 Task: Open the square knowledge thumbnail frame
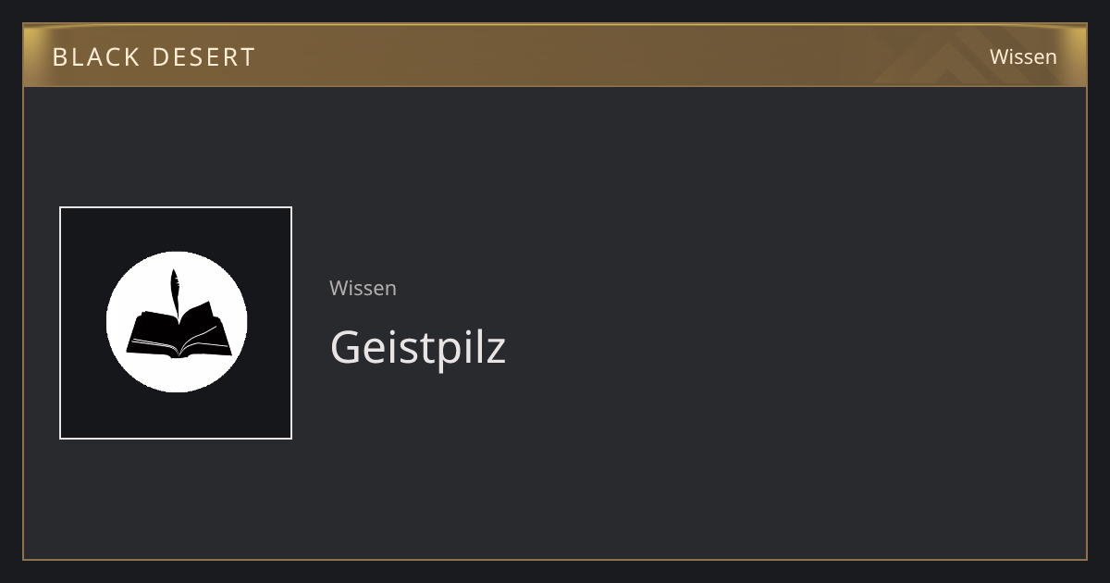(176, 323)
